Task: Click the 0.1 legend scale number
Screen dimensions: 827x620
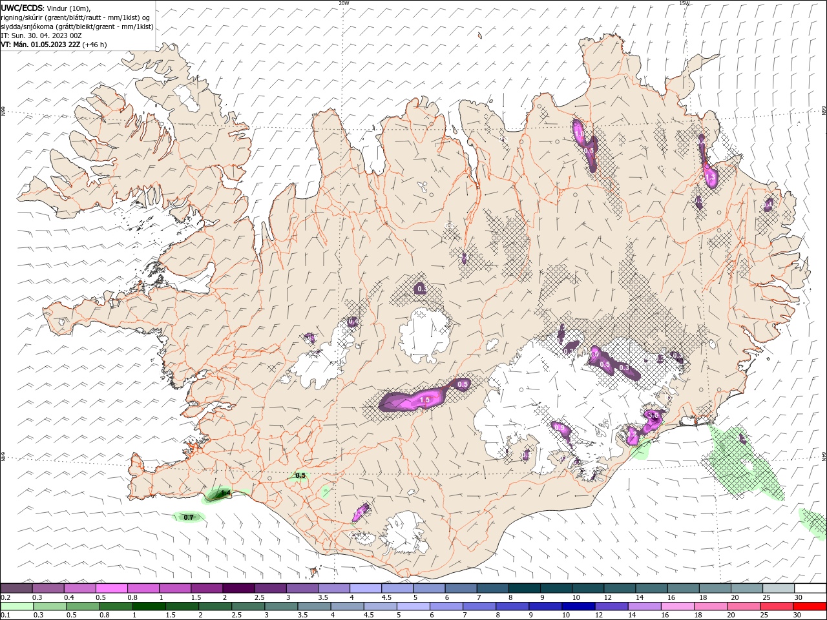Action: [6, 615]
